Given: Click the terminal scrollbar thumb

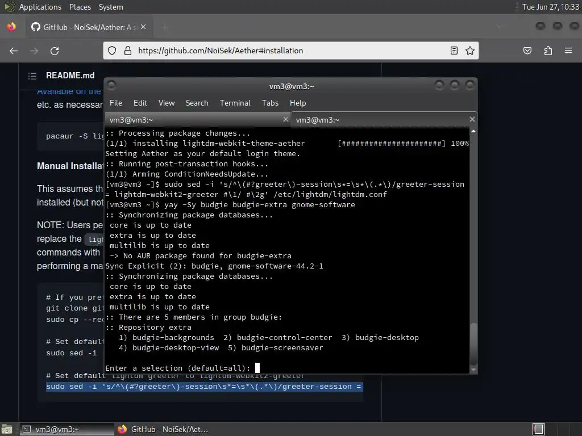Looking at the screenshot, I should pyautogui.click(x=473, y=344).
